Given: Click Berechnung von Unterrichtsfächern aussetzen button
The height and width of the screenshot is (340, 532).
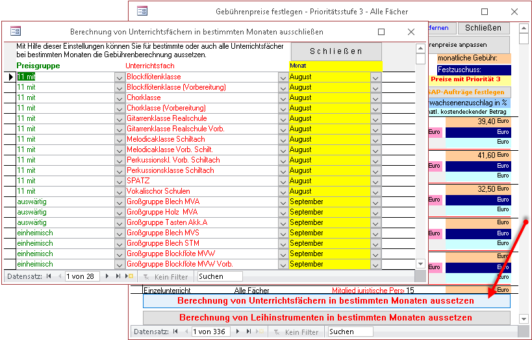Looking at the screenshot, I should point(325,301).
